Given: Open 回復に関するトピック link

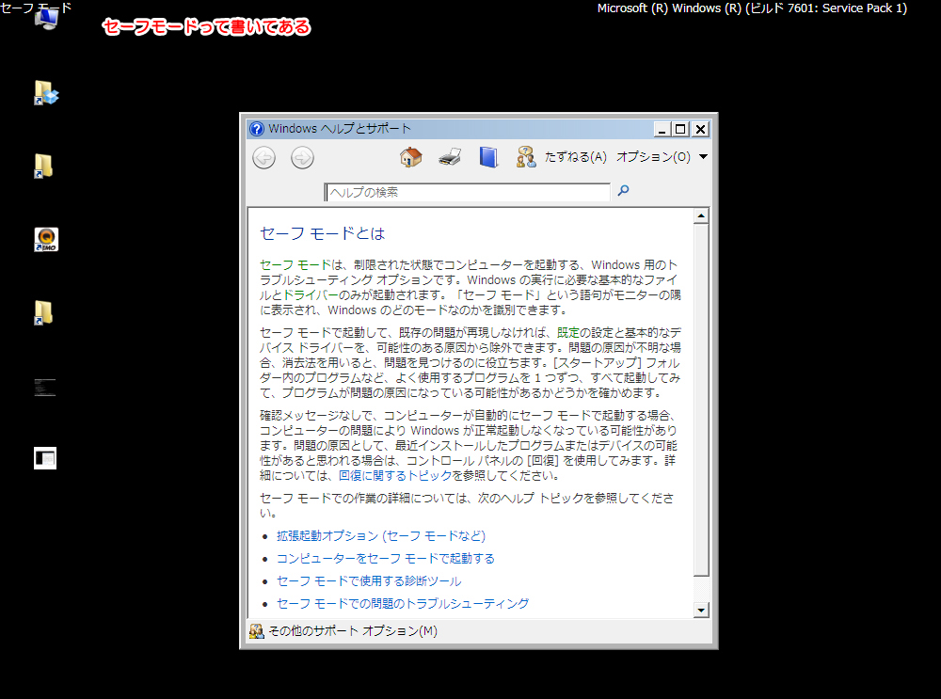Looking at the screenshot, I should pyautogui.click(x=395, y=476).
